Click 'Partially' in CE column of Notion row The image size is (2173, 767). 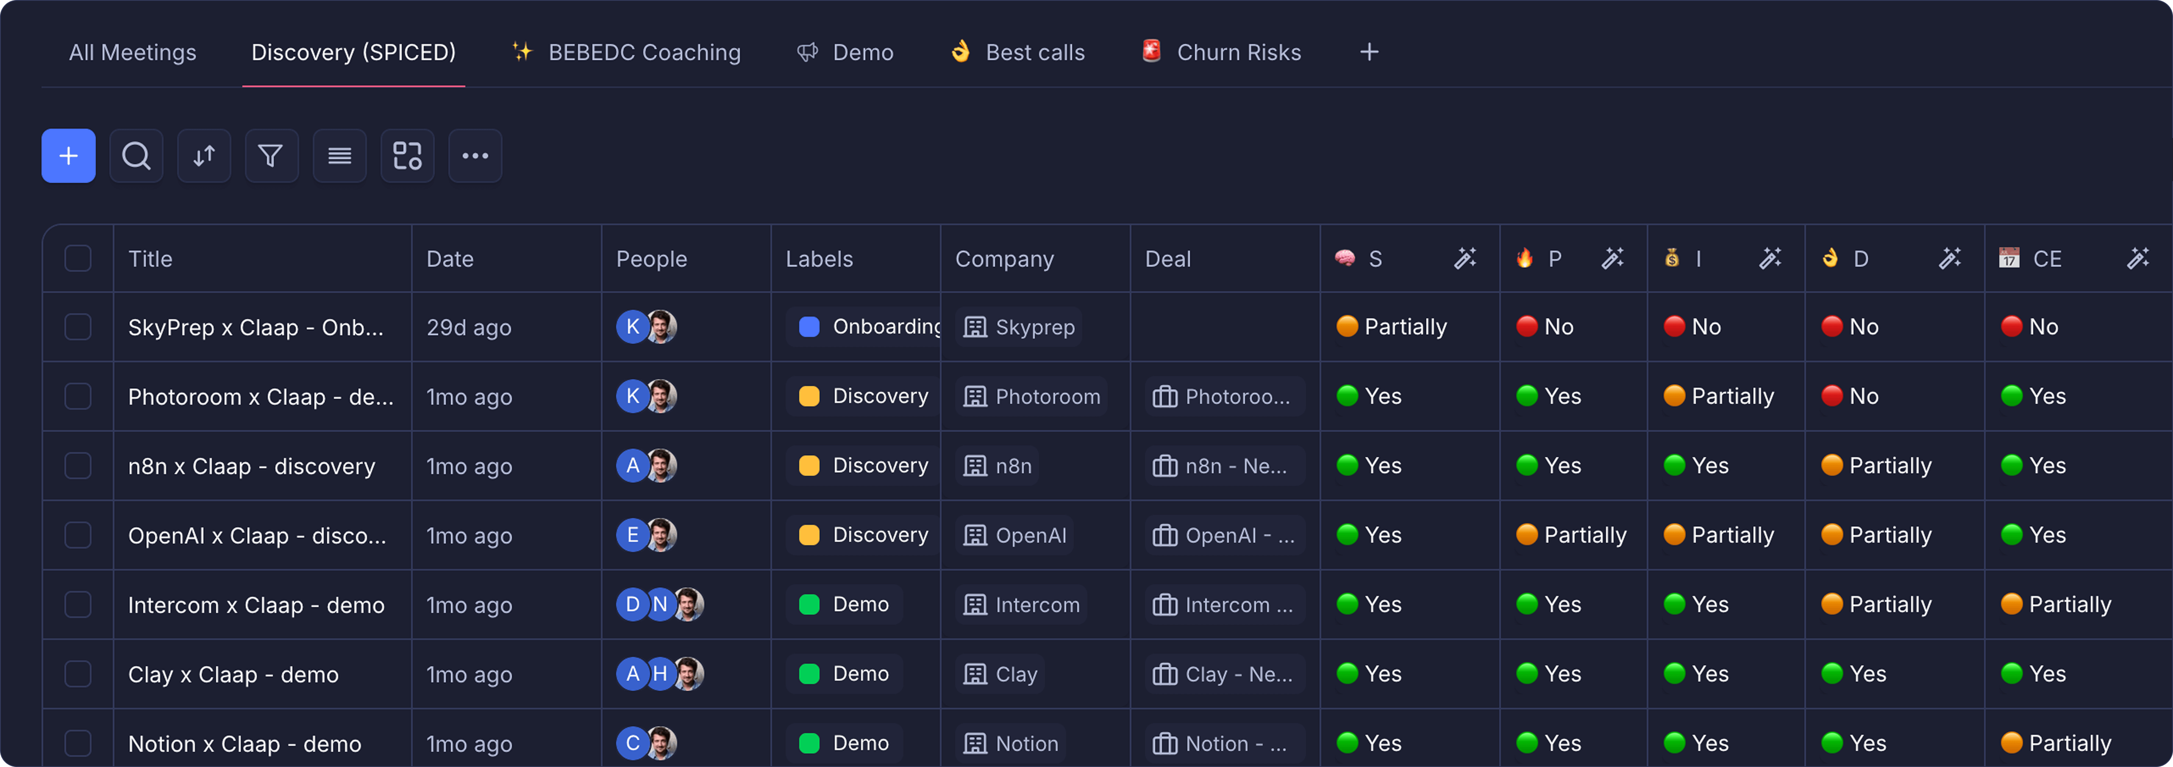click(x=2056, y=743)
